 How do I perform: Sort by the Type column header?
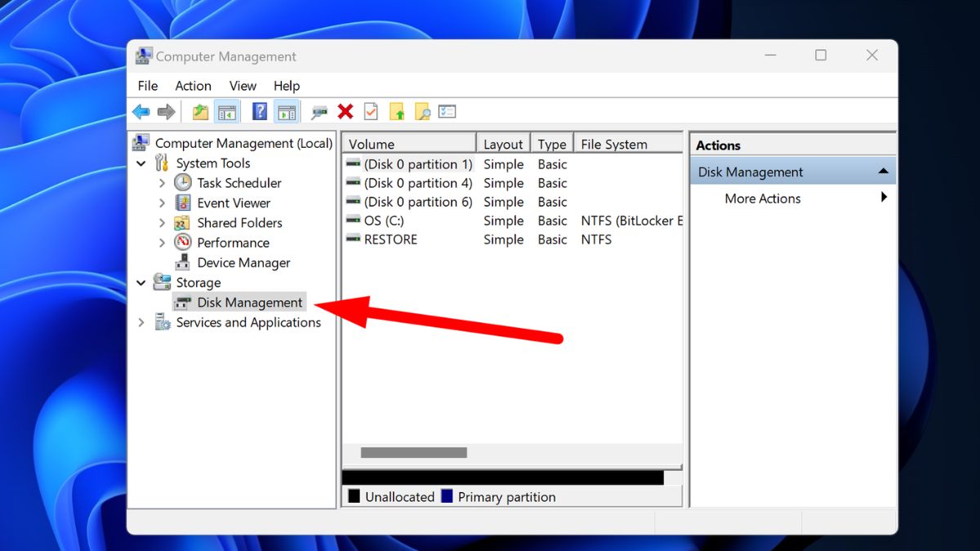552,144
